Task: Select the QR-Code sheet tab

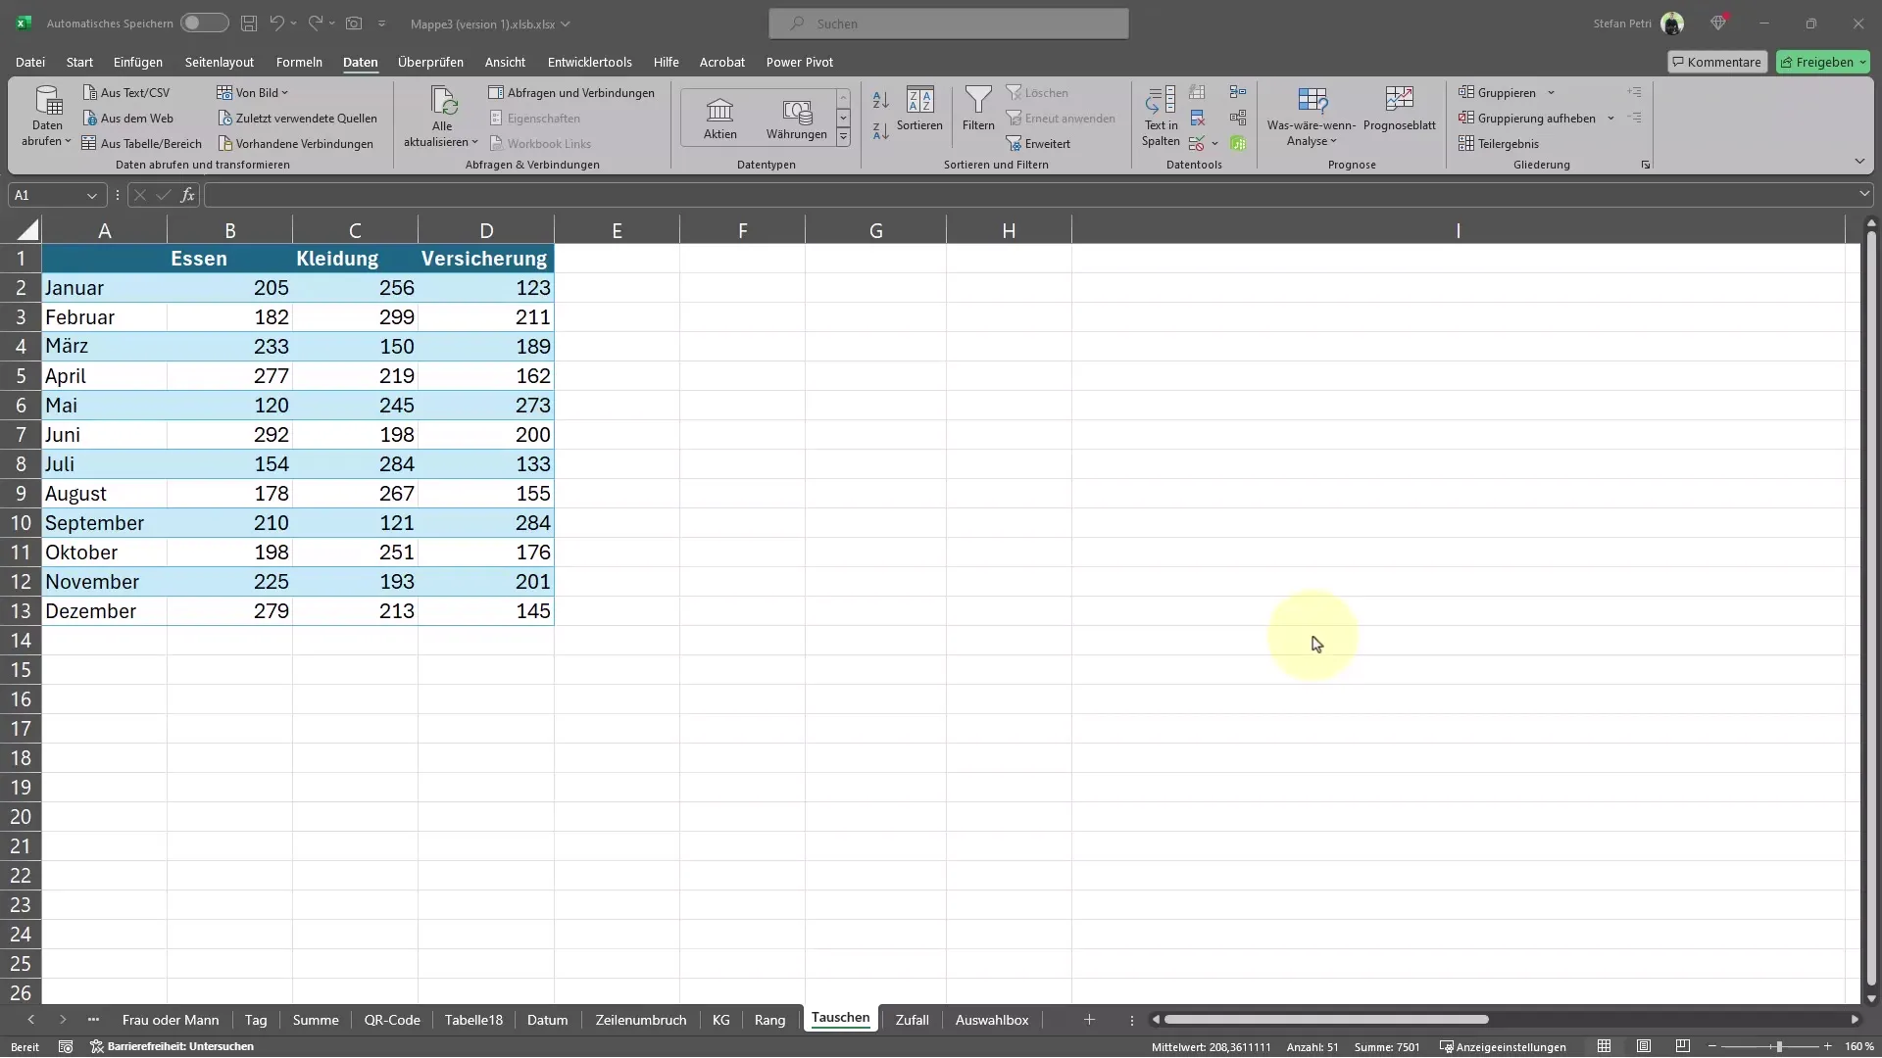Action: 392,1020
